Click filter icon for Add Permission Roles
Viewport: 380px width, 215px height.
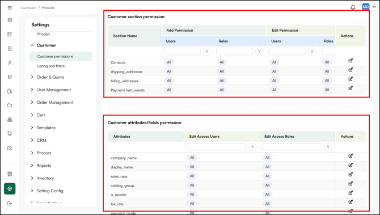(x=259, y=52)
